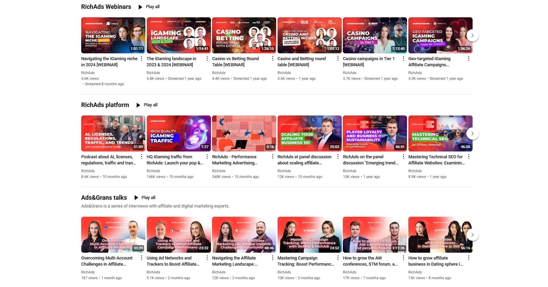This screenshot has width=548, height=287.
Task: Play all RichAds Webinars videos
Action: 149,7
